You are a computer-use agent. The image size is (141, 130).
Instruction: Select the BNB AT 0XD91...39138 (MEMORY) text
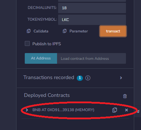point(64,110)
